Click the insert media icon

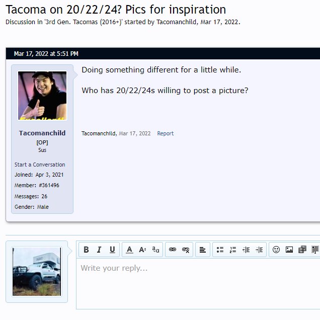pos(302,250)
